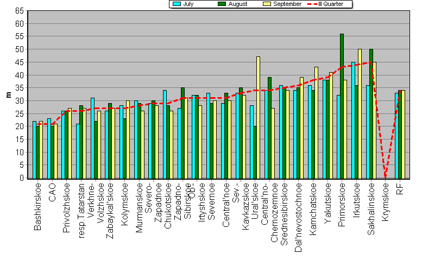The height and width of the screenshot is (260, 422).
Task: Click the 0 y-axis tick value
Action: click(22, 178)
